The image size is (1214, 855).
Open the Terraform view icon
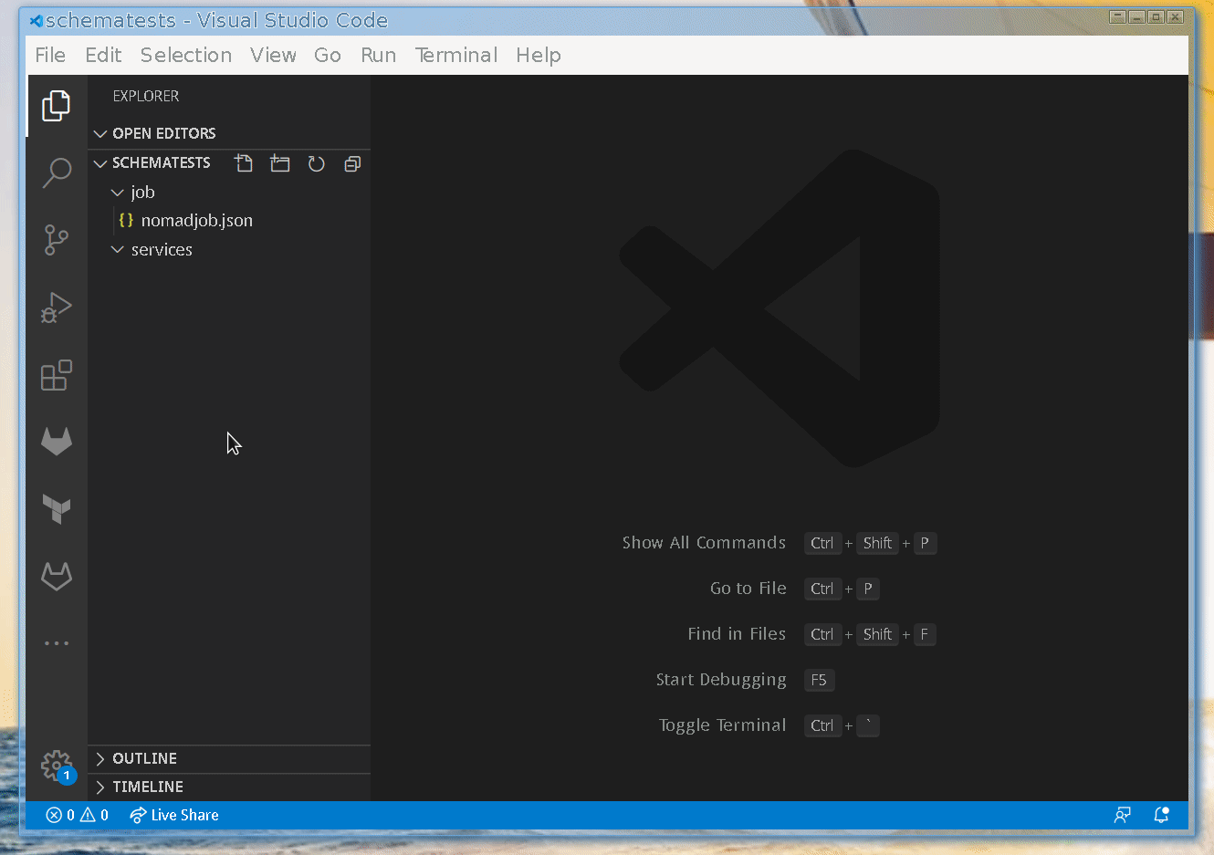pos(57,509)
